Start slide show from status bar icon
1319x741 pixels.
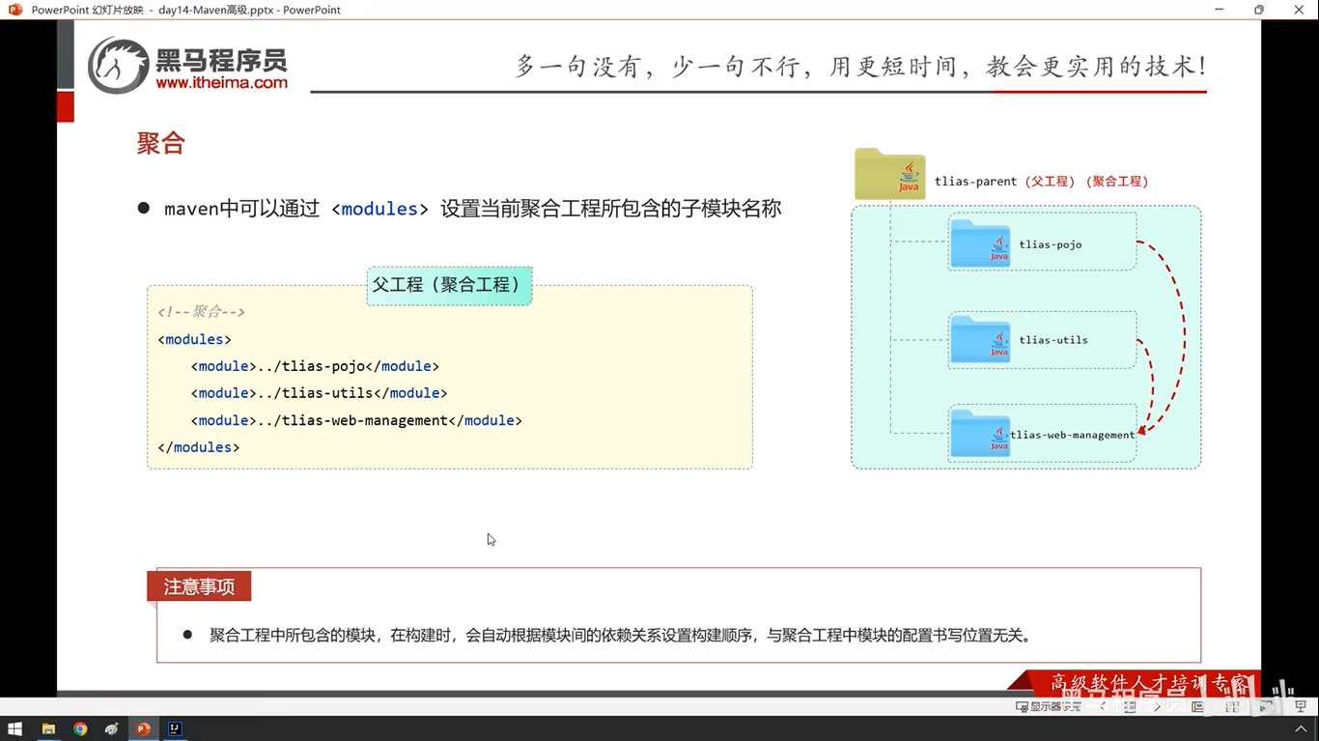[1300, 707]
